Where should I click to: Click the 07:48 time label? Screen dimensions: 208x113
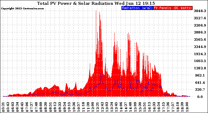[36, 107]
